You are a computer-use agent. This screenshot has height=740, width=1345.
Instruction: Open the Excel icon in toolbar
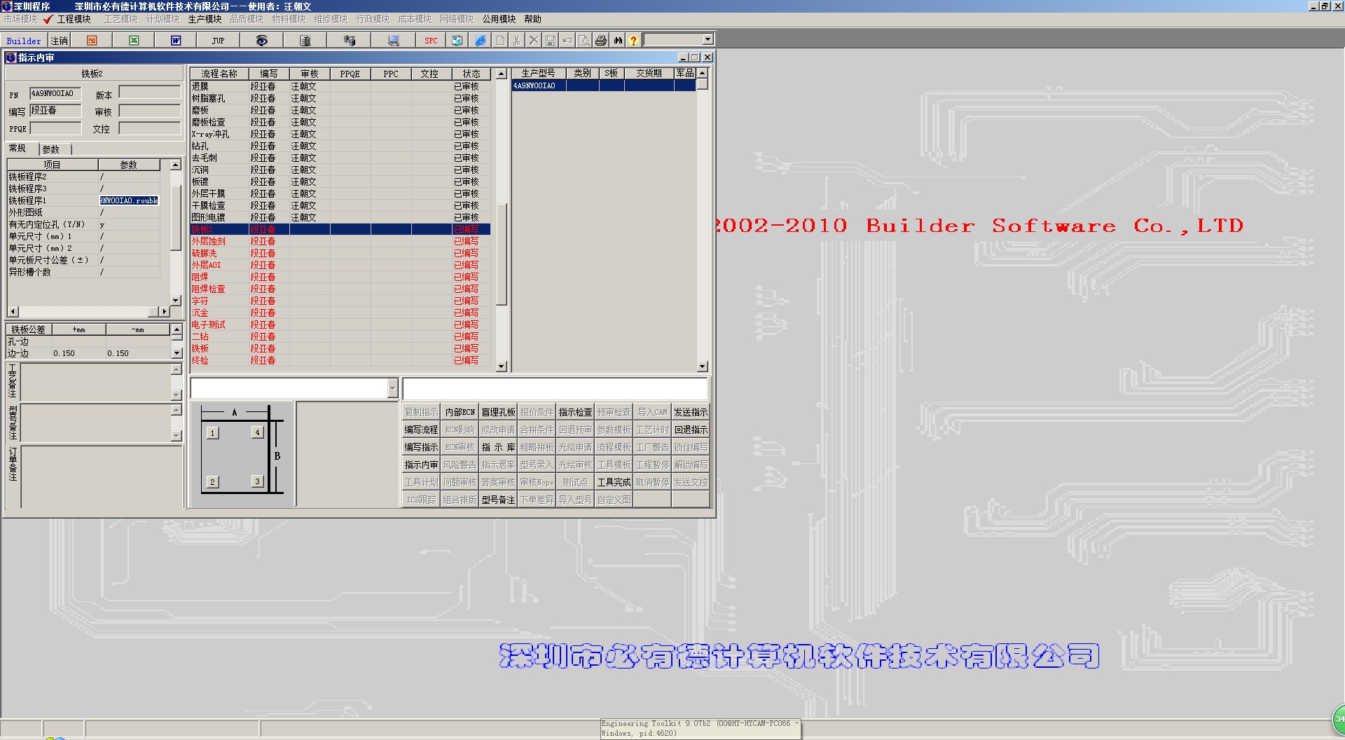coord(134,41)
